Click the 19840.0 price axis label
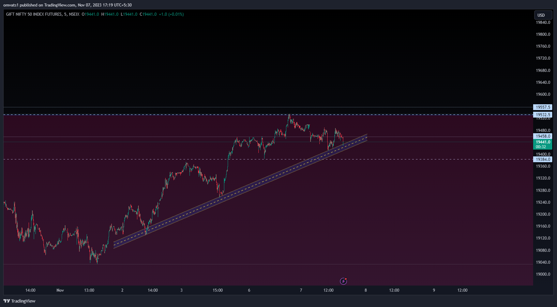 pos(543,22)
